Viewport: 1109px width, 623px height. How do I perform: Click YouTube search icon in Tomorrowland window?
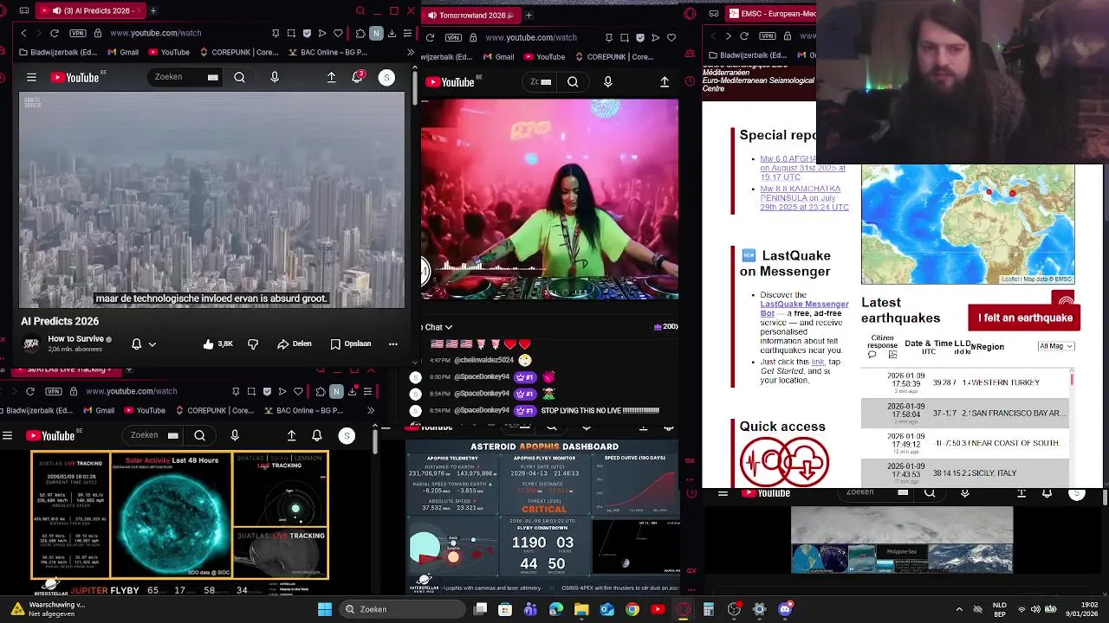[573, 81]
